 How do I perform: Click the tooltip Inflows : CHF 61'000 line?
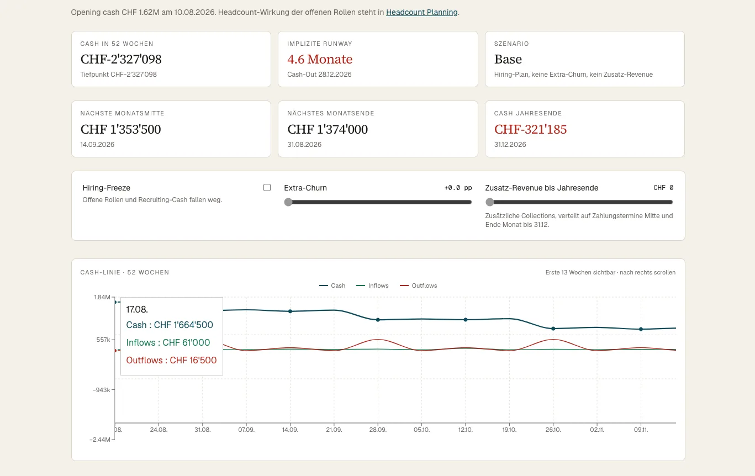tap(168, 343)
